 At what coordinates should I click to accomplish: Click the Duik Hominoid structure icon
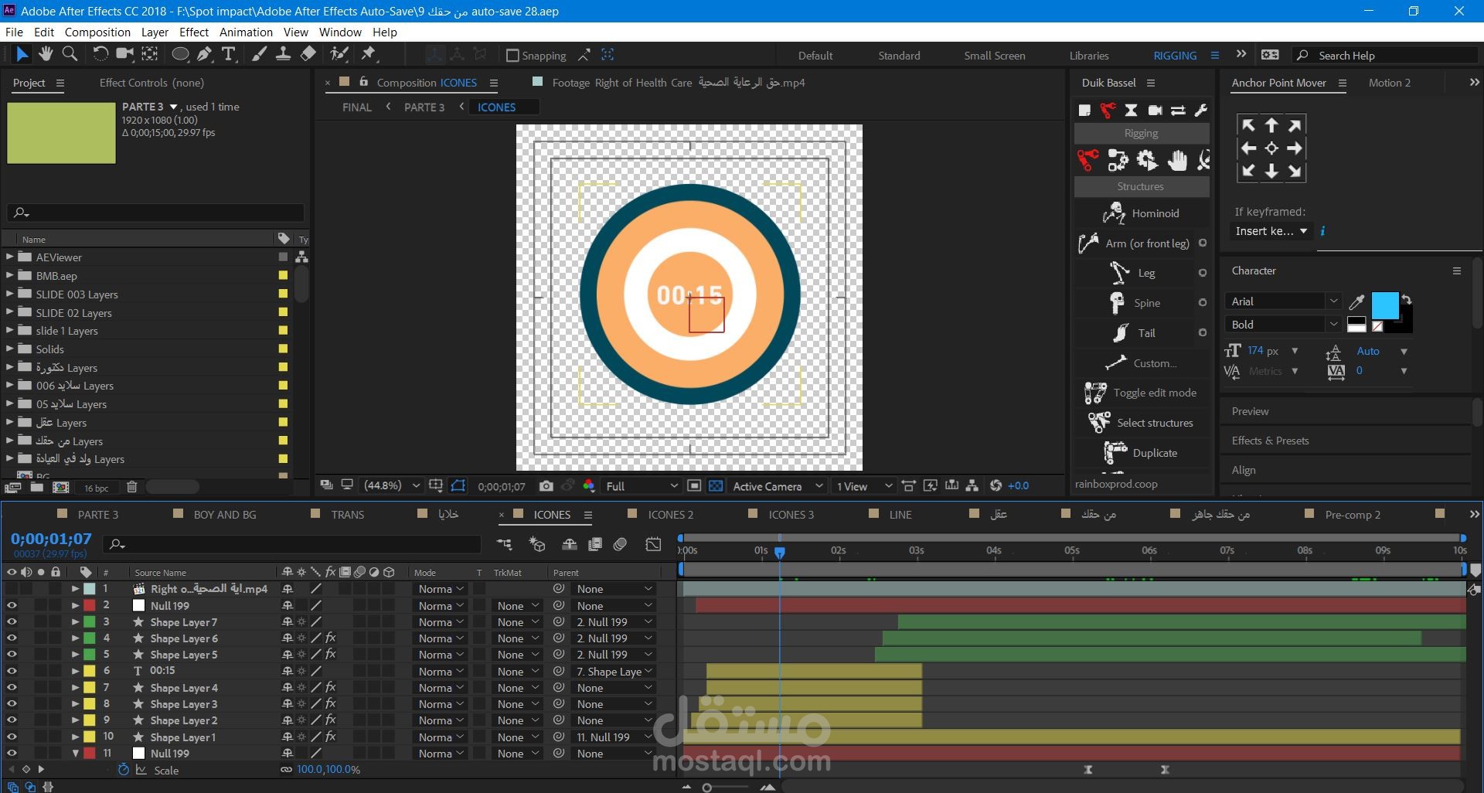[x=1114, y=213]
